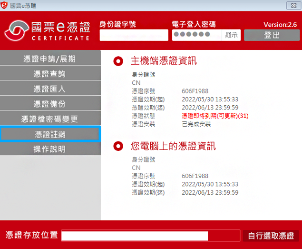Focus the 電子登入密碼 password field
Image resolution: width=302 pixels, height=249 pixels.
[x=197, y=35]
